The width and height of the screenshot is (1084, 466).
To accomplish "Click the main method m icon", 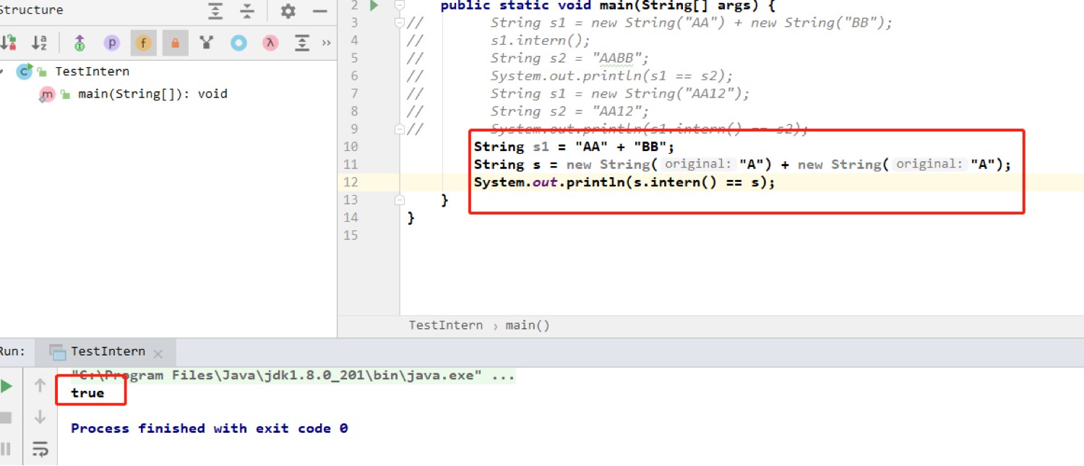I will pos(47,94).
